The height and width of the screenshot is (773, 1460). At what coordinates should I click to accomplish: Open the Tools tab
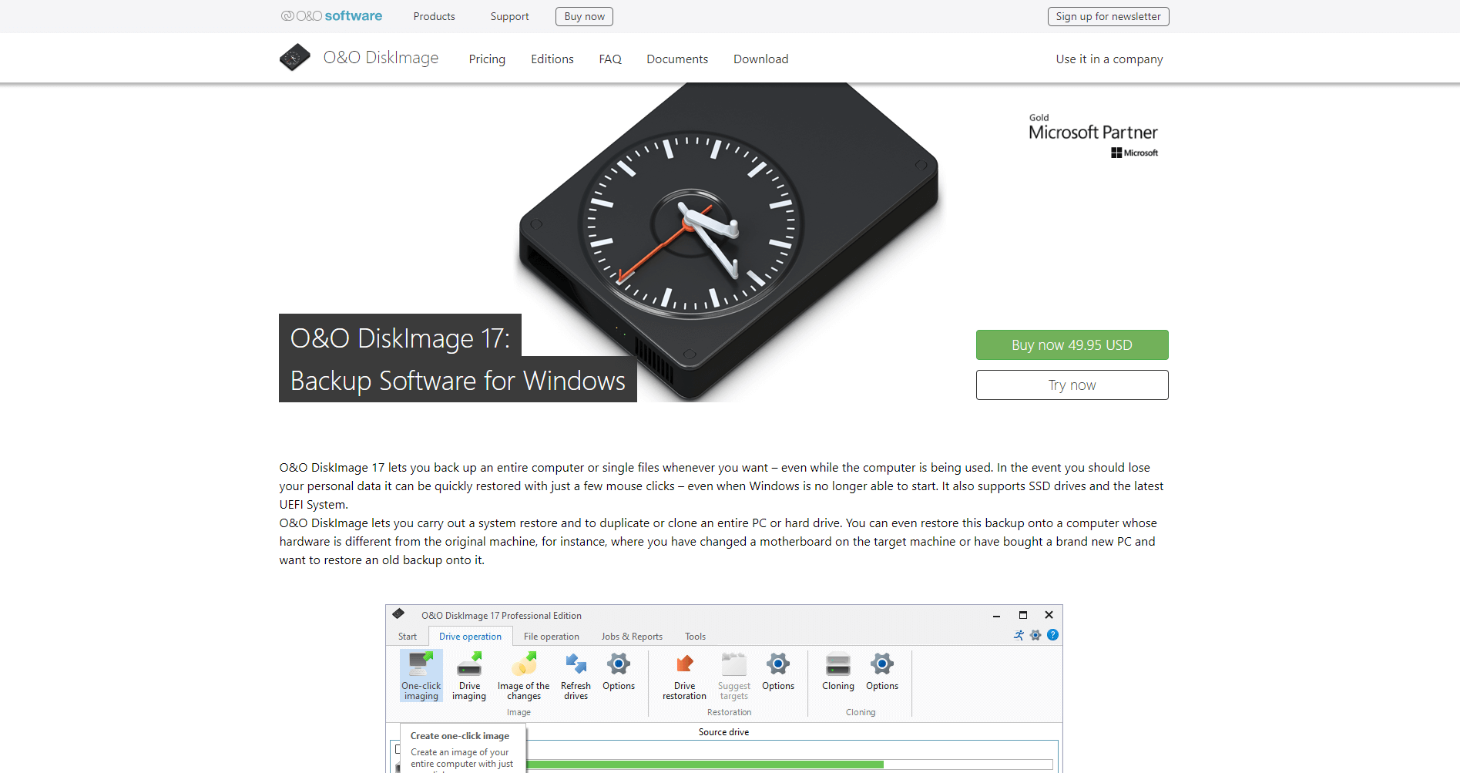(695, 637)
